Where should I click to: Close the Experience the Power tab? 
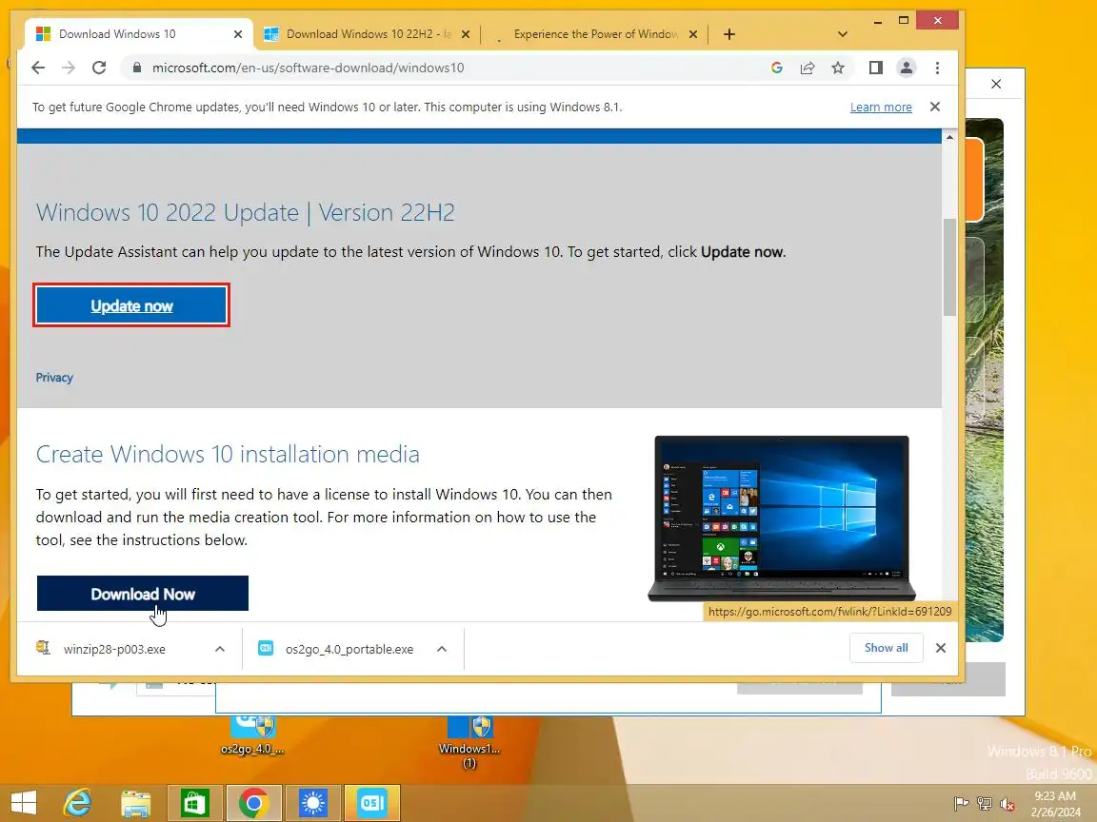point(692,34)
